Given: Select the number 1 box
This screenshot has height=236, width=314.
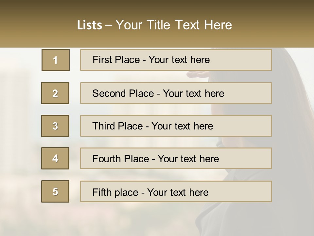Looking at the screenshot, I should point(56,60).
